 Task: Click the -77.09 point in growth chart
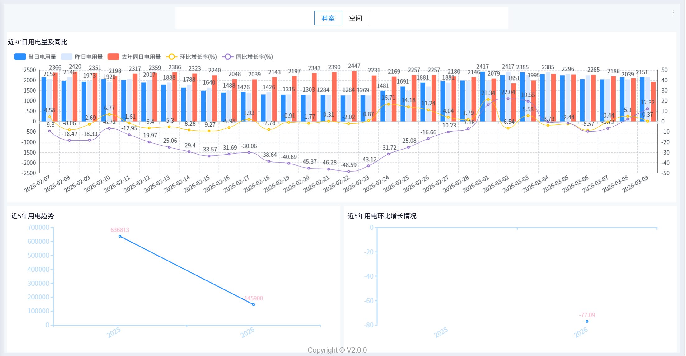coord(587,321)
